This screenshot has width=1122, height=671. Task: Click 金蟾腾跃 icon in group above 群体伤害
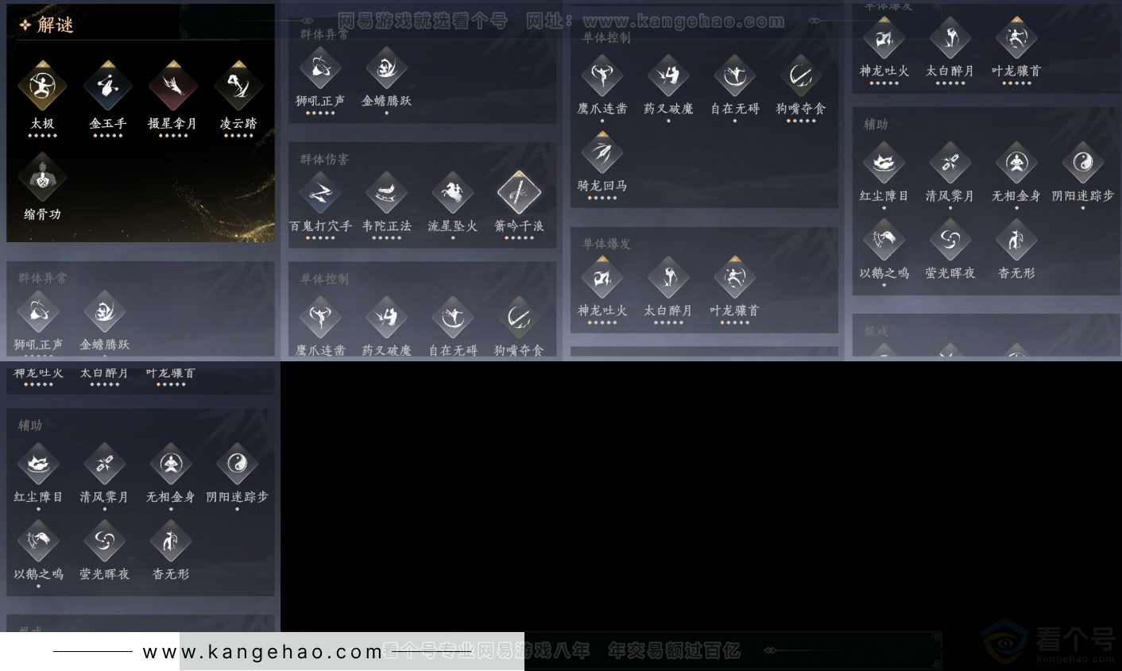point(387,68)
